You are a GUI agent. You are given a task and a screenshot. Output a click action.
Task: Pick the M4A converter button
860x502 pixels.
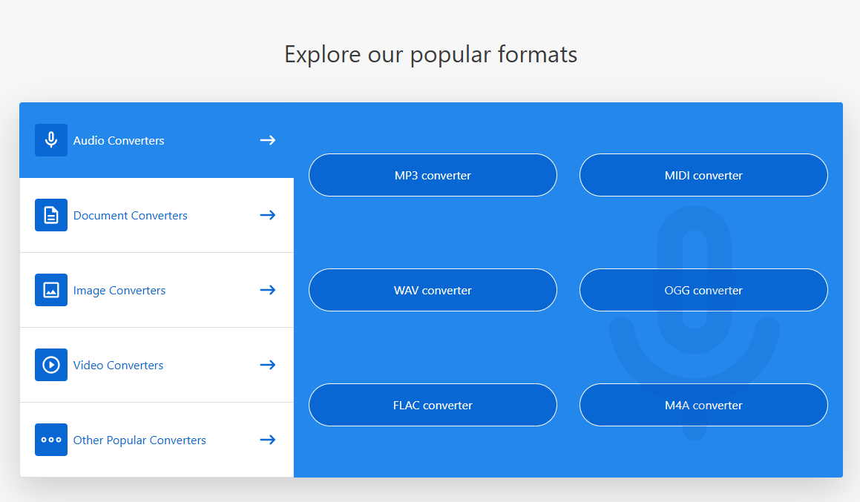tap(703, 405)
